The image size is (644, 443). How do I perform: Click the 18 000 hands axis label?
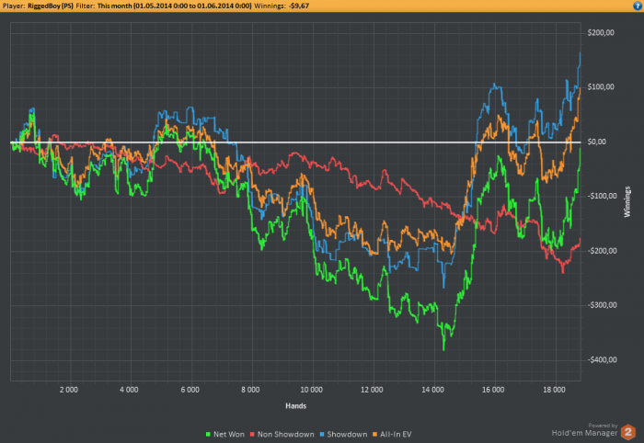[x=554, y=390]
